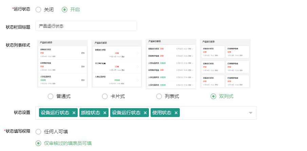This screenshot has width=307, height=151.
Task: Choose the 普通式 list style radio
Action: point(51,96)
